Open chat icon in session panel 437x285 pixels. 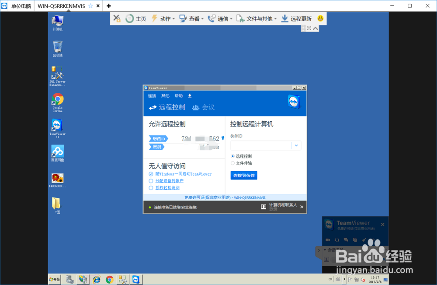coord(346,240)
